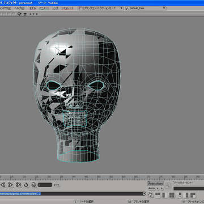Open the レンダ (Render) module menu
The height and width of the screenshot is (204, 204).
click(x=56, y=8)
